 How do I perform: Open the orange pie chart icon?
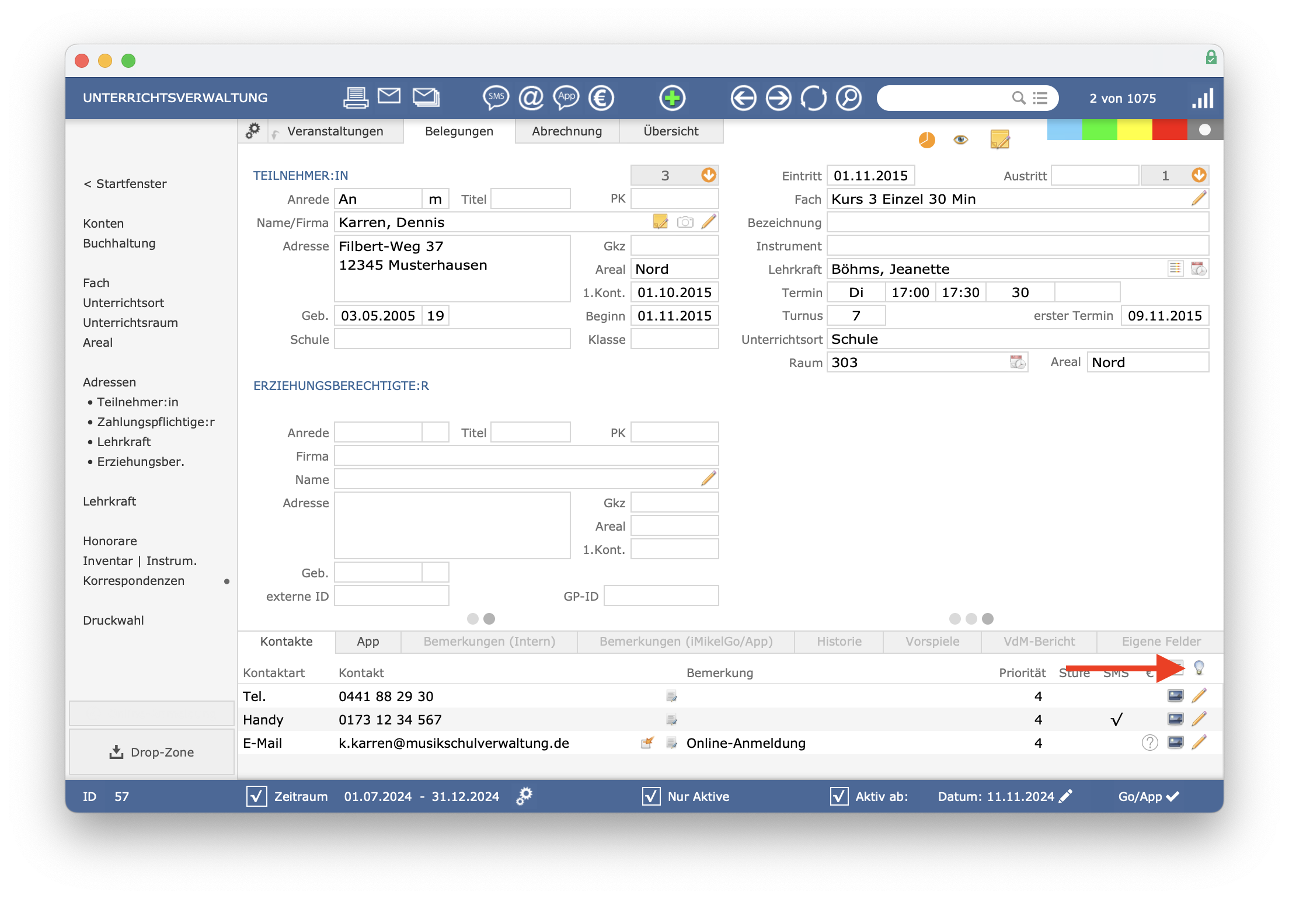pyautogui.click(x=926, y=140)
